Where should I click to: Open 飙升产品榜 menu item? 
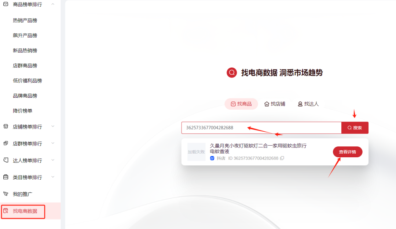[25, 35]
